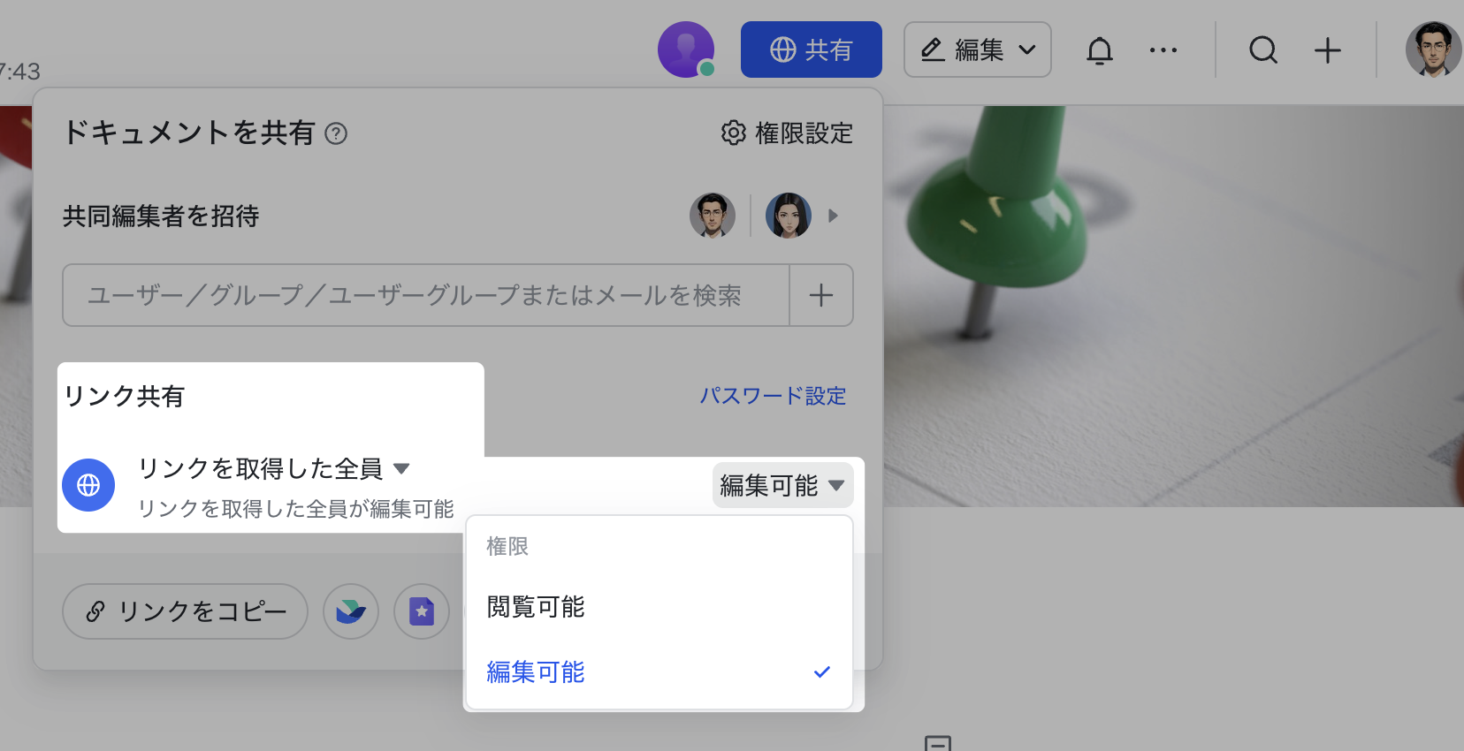Click the 権限 header text in the menu
This screenshot has width=1464, height=751.
[507, 547]
